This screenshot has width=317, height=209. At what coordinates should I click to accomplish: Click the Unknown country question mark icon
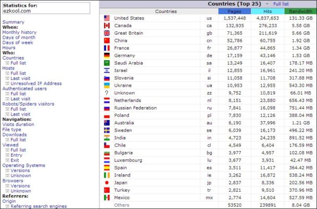click(x=107, y=92)
